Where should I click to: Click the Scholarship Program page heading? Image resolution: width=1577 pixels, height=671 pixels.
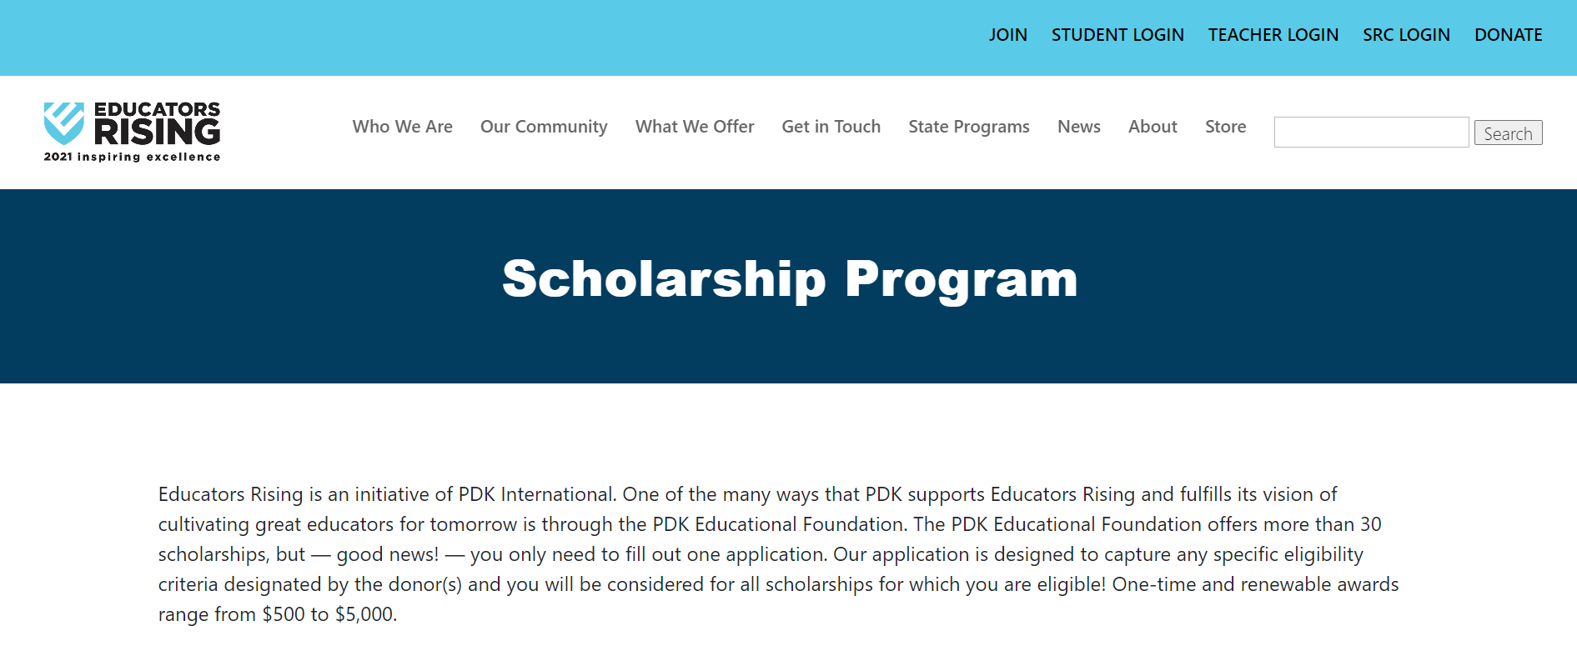pos(789,279)
